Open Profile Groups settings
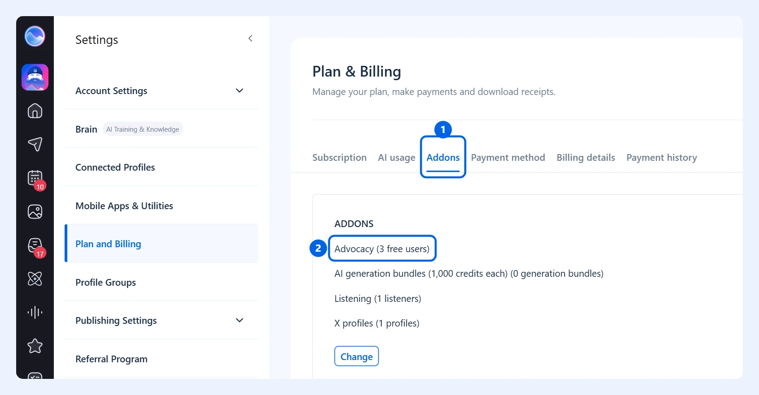Viewport: 759px width, 395px height. coord(161,282)
